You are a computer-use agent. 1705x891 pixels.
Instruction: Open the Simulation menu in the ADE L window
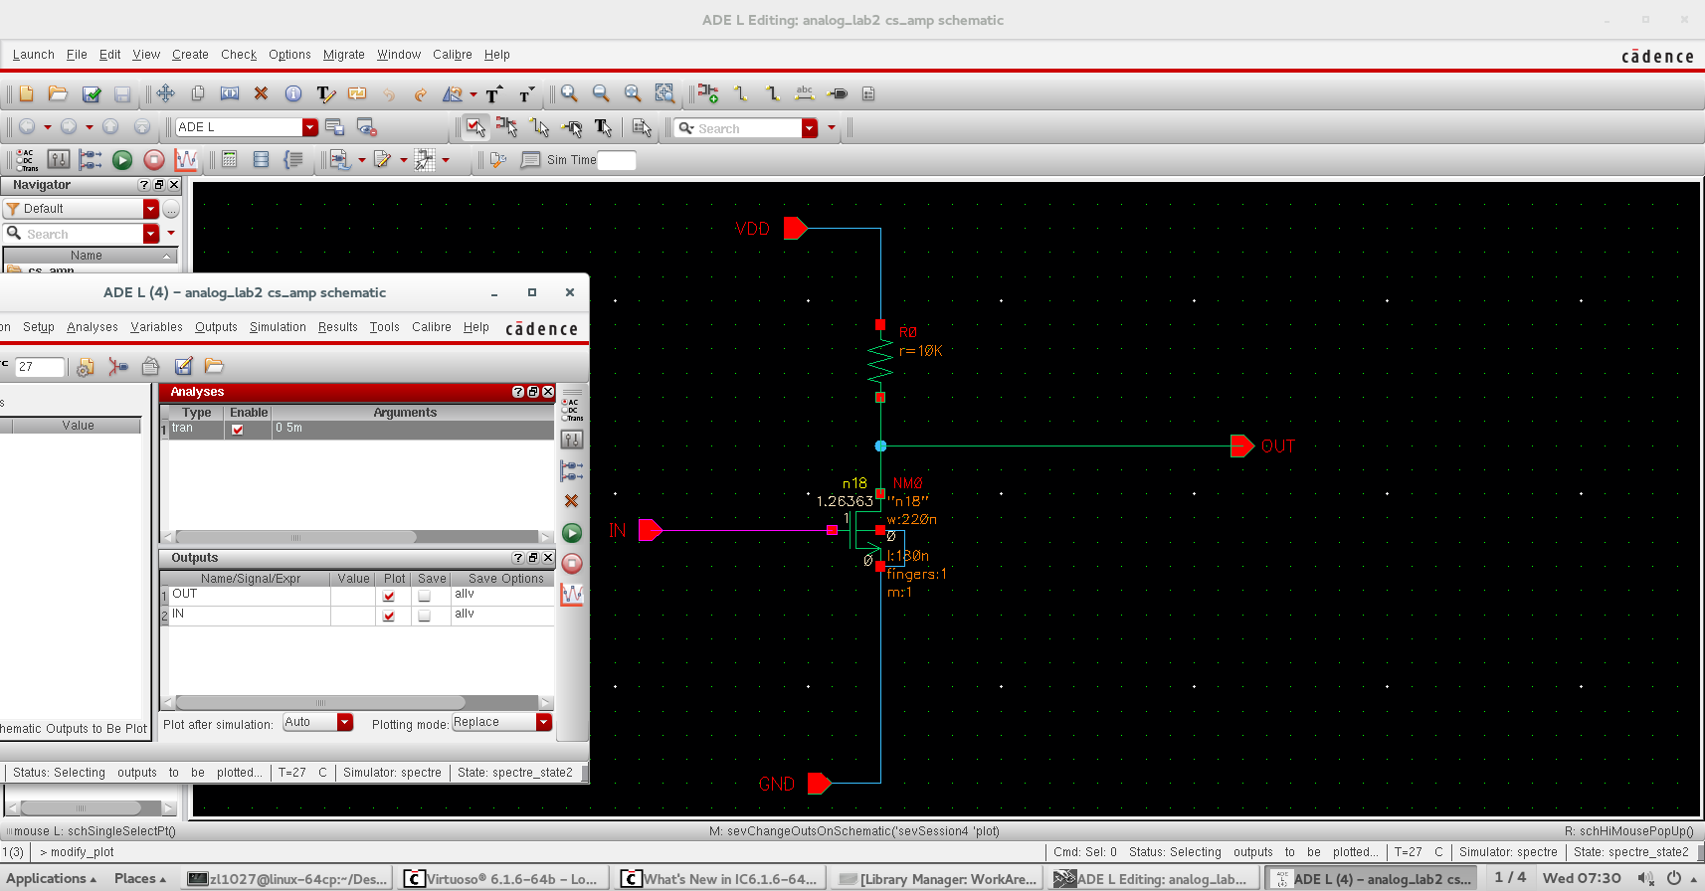pyautogui.click(x=278, y=327)
